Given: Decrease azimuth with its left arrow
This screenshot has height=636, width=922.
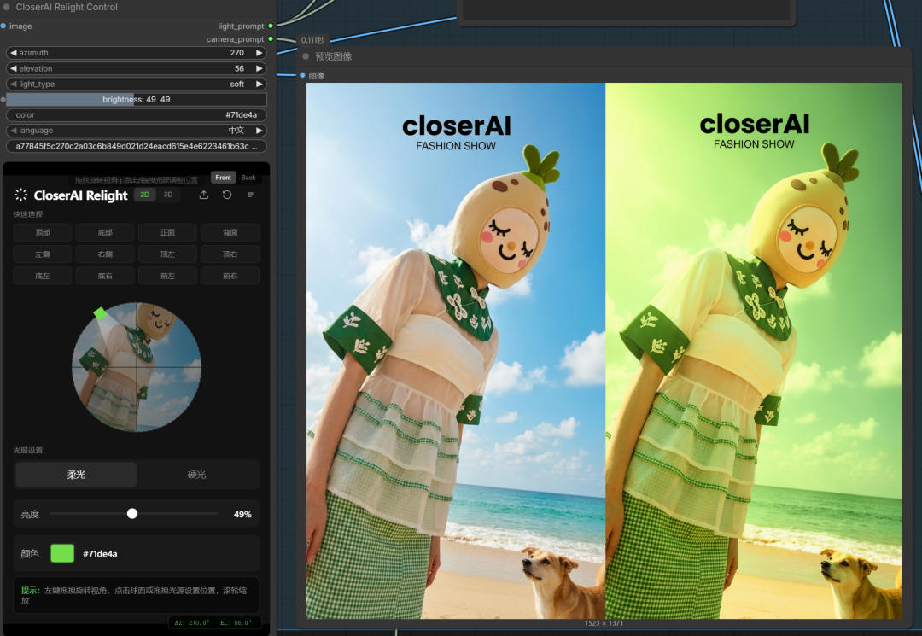Looking at the screenshot, I should (13, 53).
